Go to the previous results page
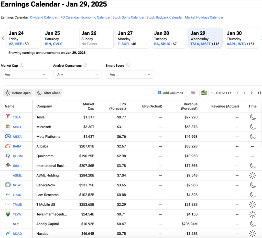This screenshot has width=262, height=238. tap(244, 93)
